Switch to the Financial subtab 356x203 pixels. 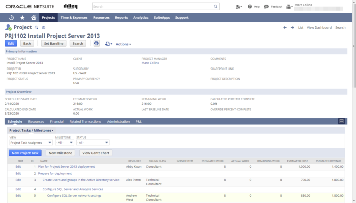(x=56, y=122)
